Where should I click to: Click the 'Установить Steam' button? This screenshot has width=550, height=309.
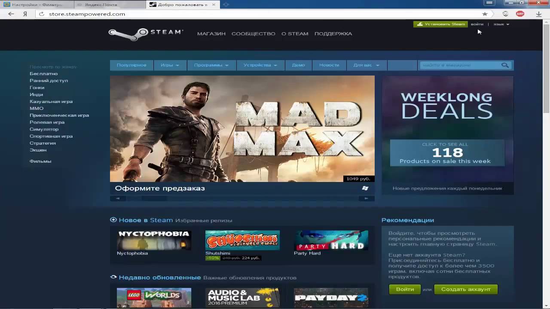pyautogui.click(x=440, y=24)
